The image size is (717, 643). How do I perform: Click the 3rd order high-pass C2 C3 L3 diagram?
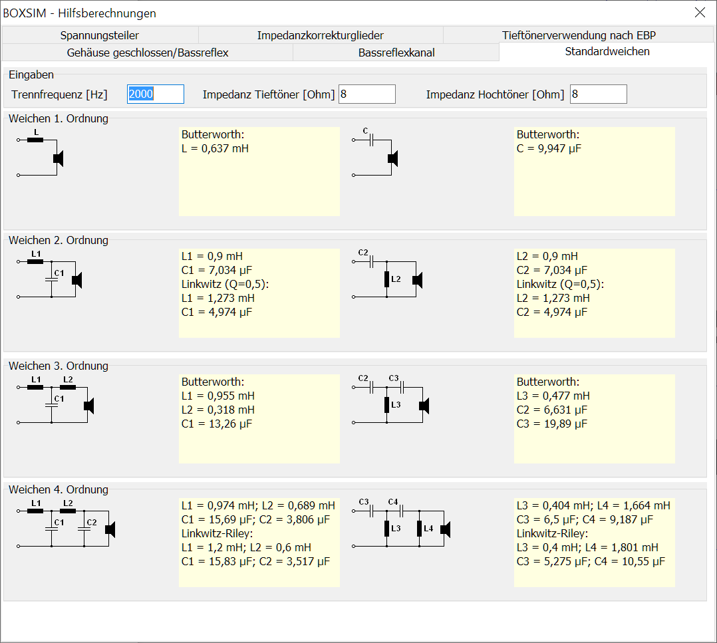point(392,401)
